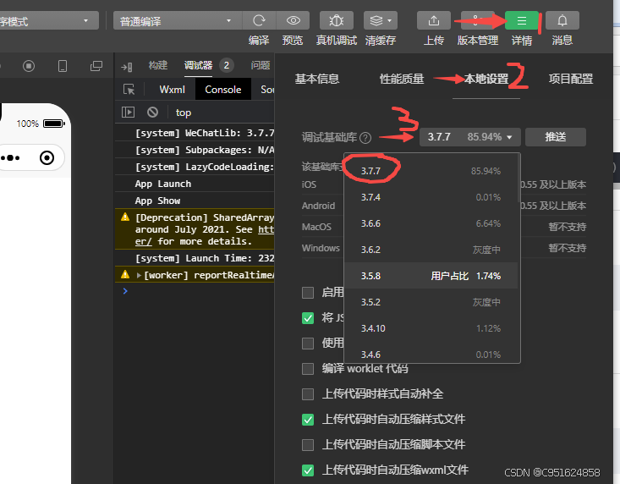Viewport: 620px width, 484px height.
Task: Open the green details menu icon
Action: [522, 20]
